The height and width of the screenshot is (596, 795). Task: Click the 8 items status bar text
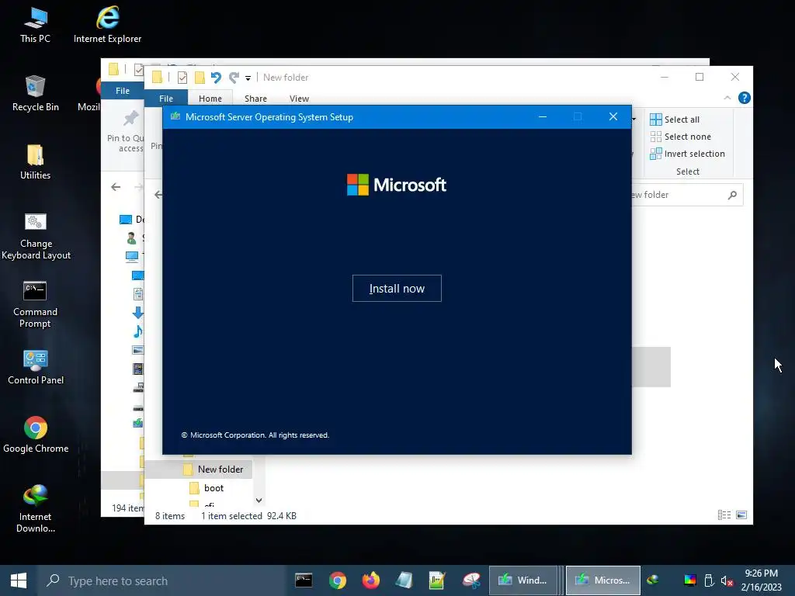170,516
